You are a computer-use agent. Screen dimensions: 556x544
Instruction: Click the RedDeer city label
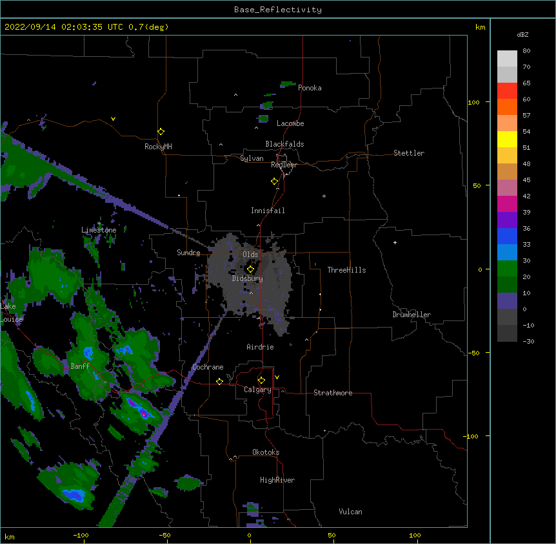(x=284, y=165)
